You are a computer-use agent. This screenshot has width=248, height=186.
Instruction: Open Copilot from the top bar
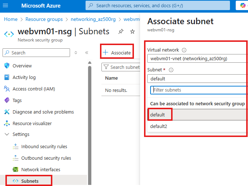coord(243,5)
